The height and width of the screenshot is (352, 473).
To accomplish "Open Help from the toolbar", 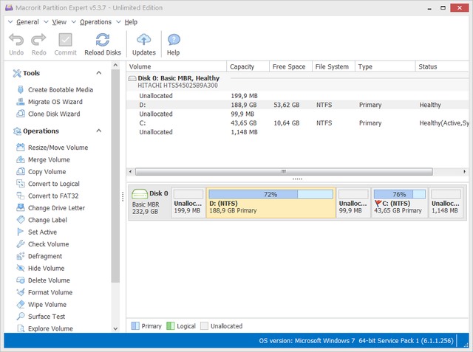I will [173, 44].
